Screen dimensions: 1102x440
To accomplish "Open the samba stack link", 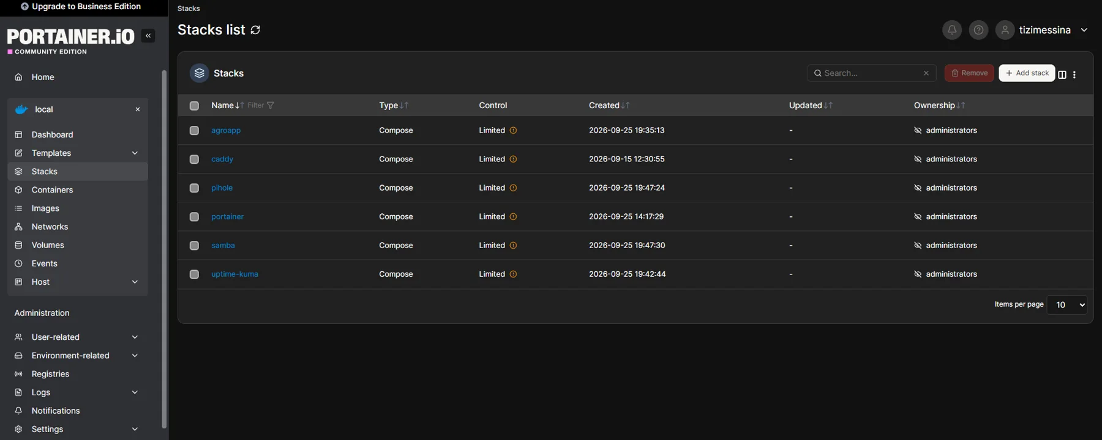I will [x=223, y=246].
